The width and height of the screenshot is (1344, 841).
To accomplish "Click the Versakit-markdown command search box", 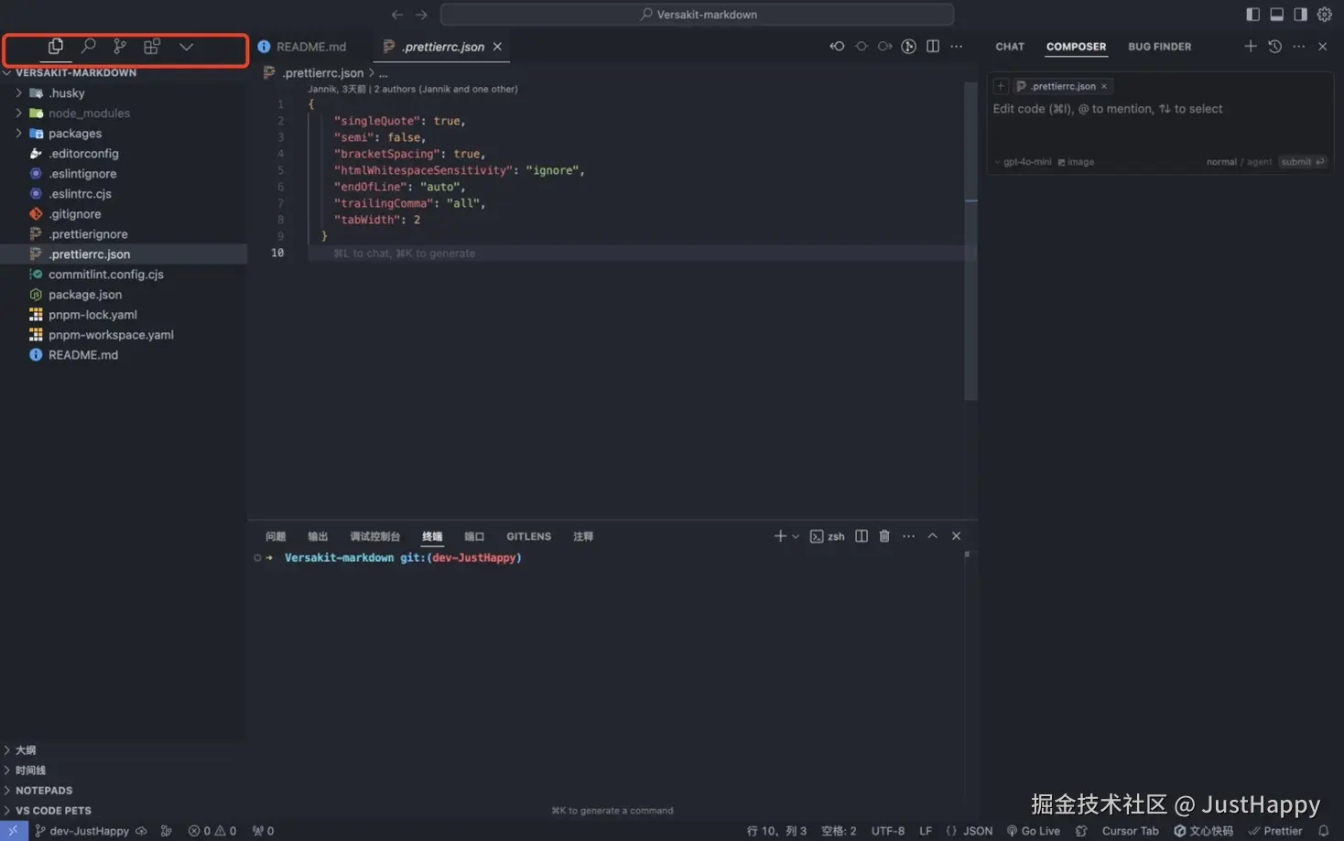I will pos(697,15).
